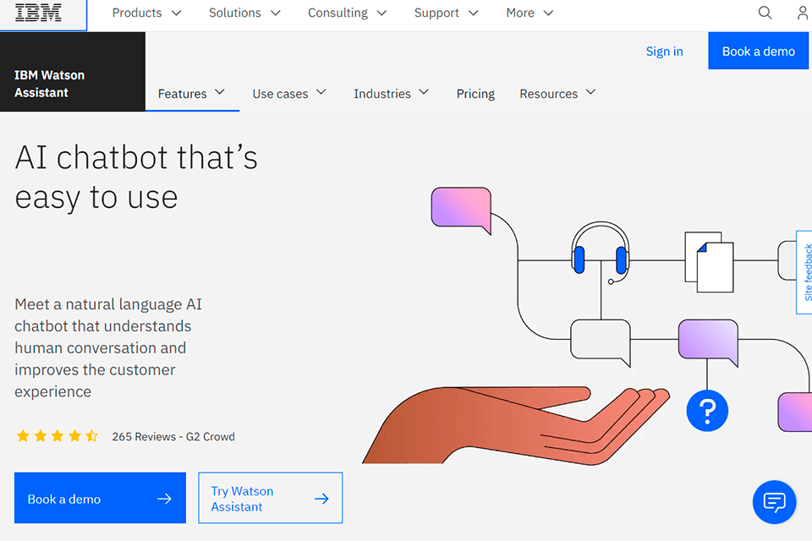Click the hero Book a demo button
This screenshot has width=812, height=541.
(x=100, y=498)
